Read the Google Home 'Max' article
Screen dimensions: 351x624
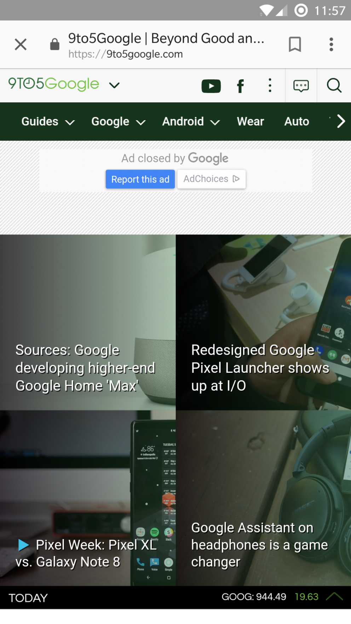coord(88,322)
